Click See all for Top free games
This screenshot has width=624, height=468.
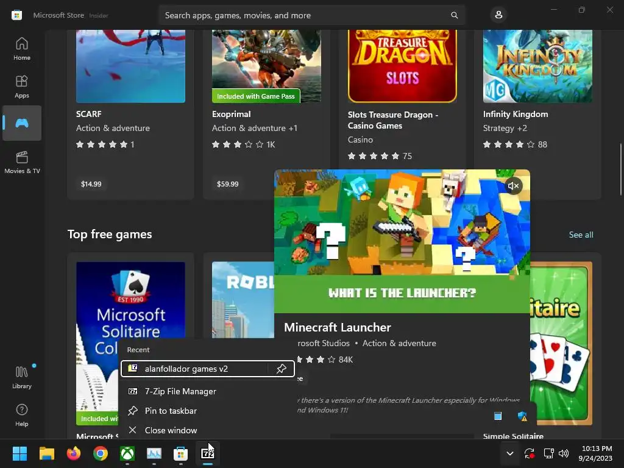coord(581,235)
